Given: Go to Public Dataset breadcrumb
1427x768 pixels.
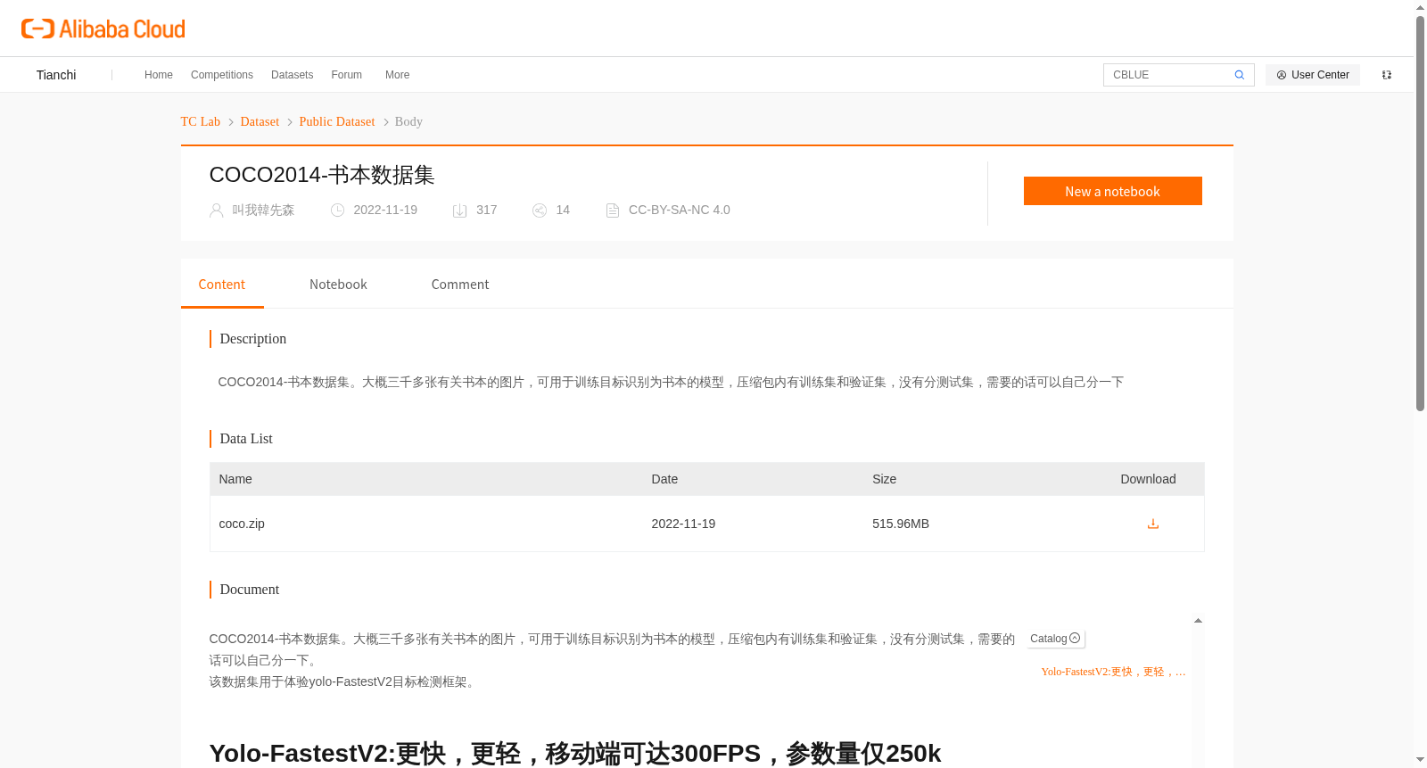Looking at the screenshot, I should (337, 122).
